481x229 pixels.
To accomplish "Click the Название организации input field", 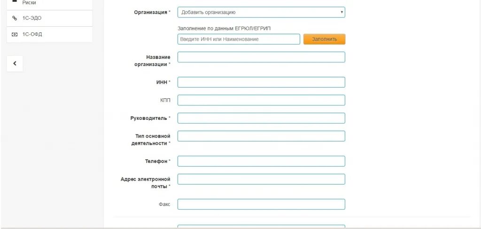I will pyautogui.click(x=261, y=57).
